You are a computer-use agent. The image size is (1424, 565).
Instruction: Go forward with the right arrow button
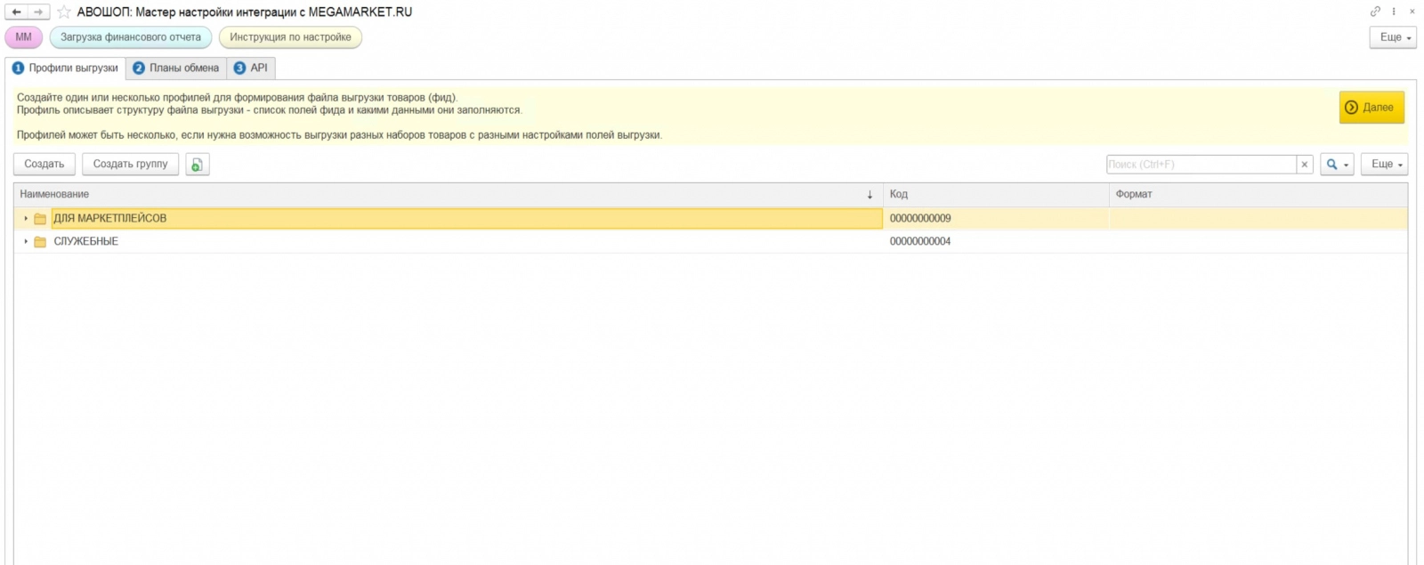(38, 12)
